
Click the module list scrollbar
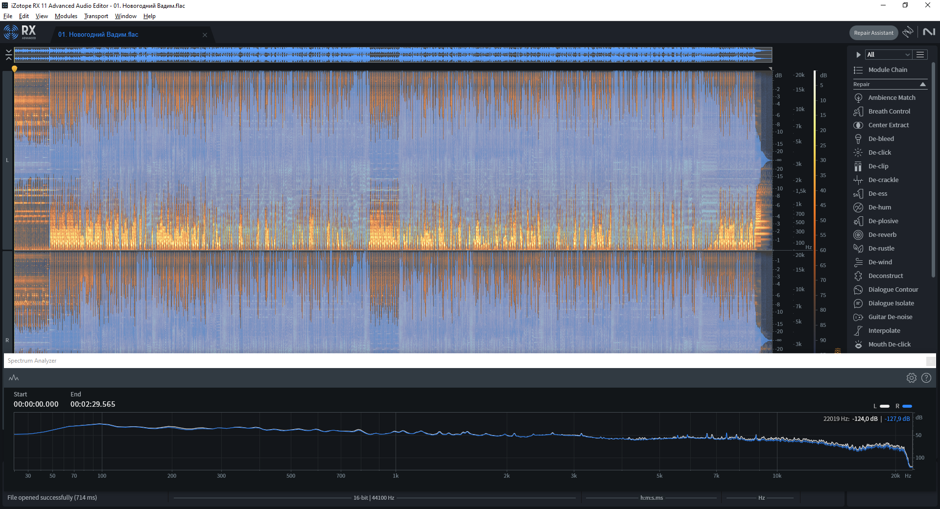pos(933,170)
